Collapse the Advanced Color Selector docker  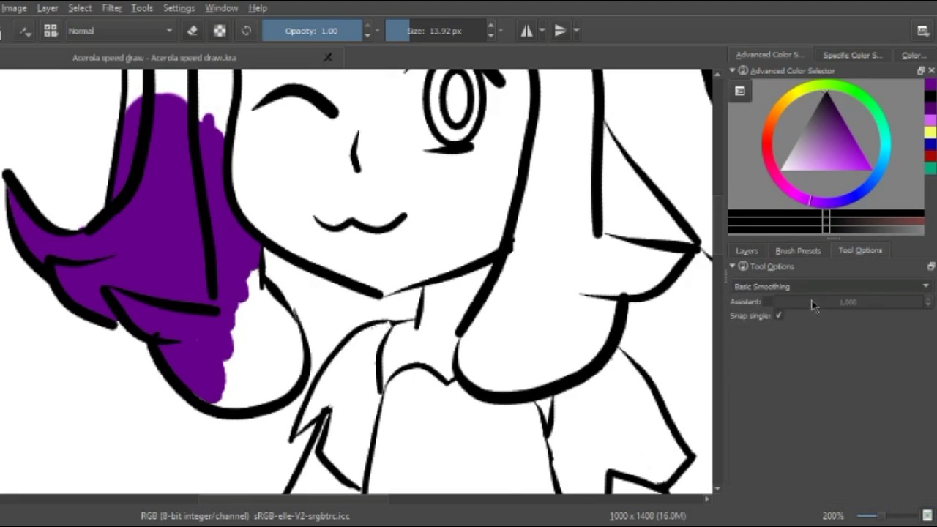coord(733,71)
